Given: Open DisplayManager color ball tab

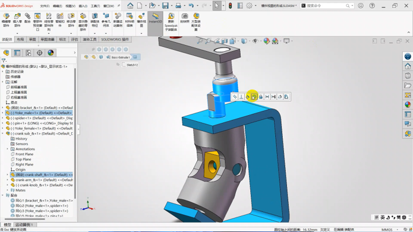Looking at the screenshot, I should 51,53.
